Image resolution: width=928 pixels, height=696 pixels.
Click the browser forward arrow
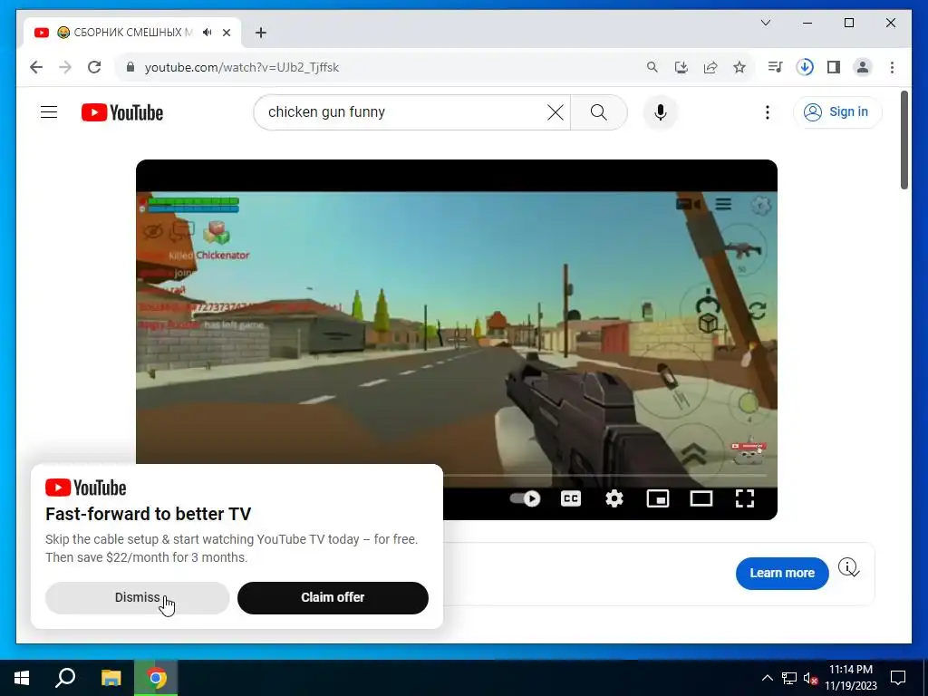(65, 67)
